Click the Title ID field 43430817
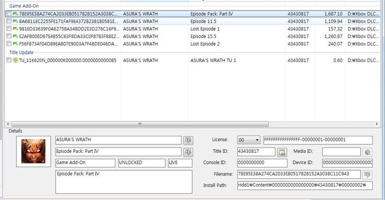The image size is (385, 200). point(256,152)
